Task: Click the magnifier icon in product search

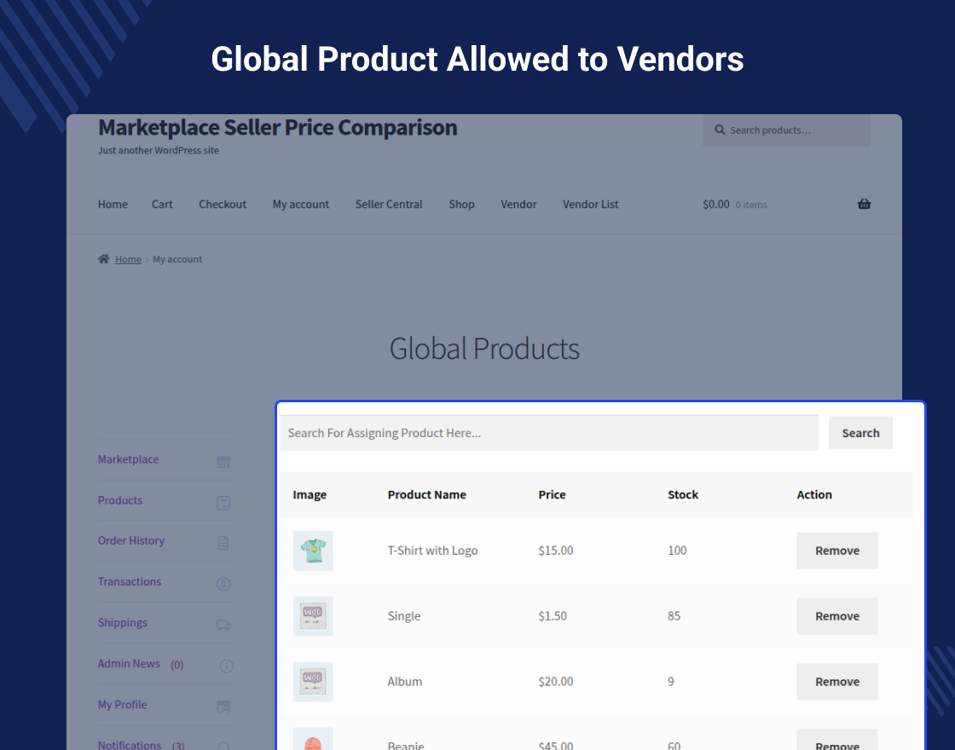Action: point(720,130)
